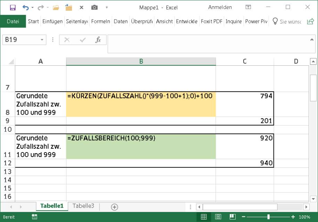318x222 pixels.
Task: Switch to the Tabelle1 sheet tab
Action: [x=52, y=206]
